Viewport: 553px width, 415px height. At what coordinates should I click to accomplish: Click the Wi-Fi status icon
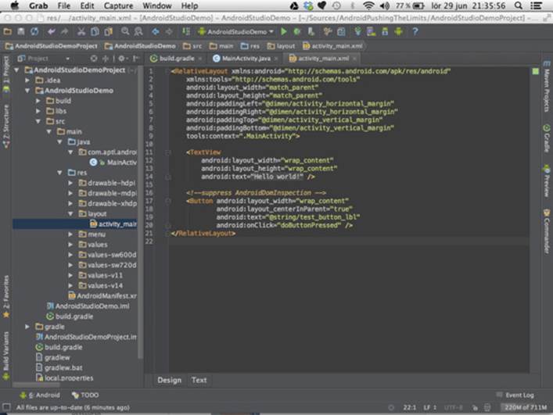(368, 5)
